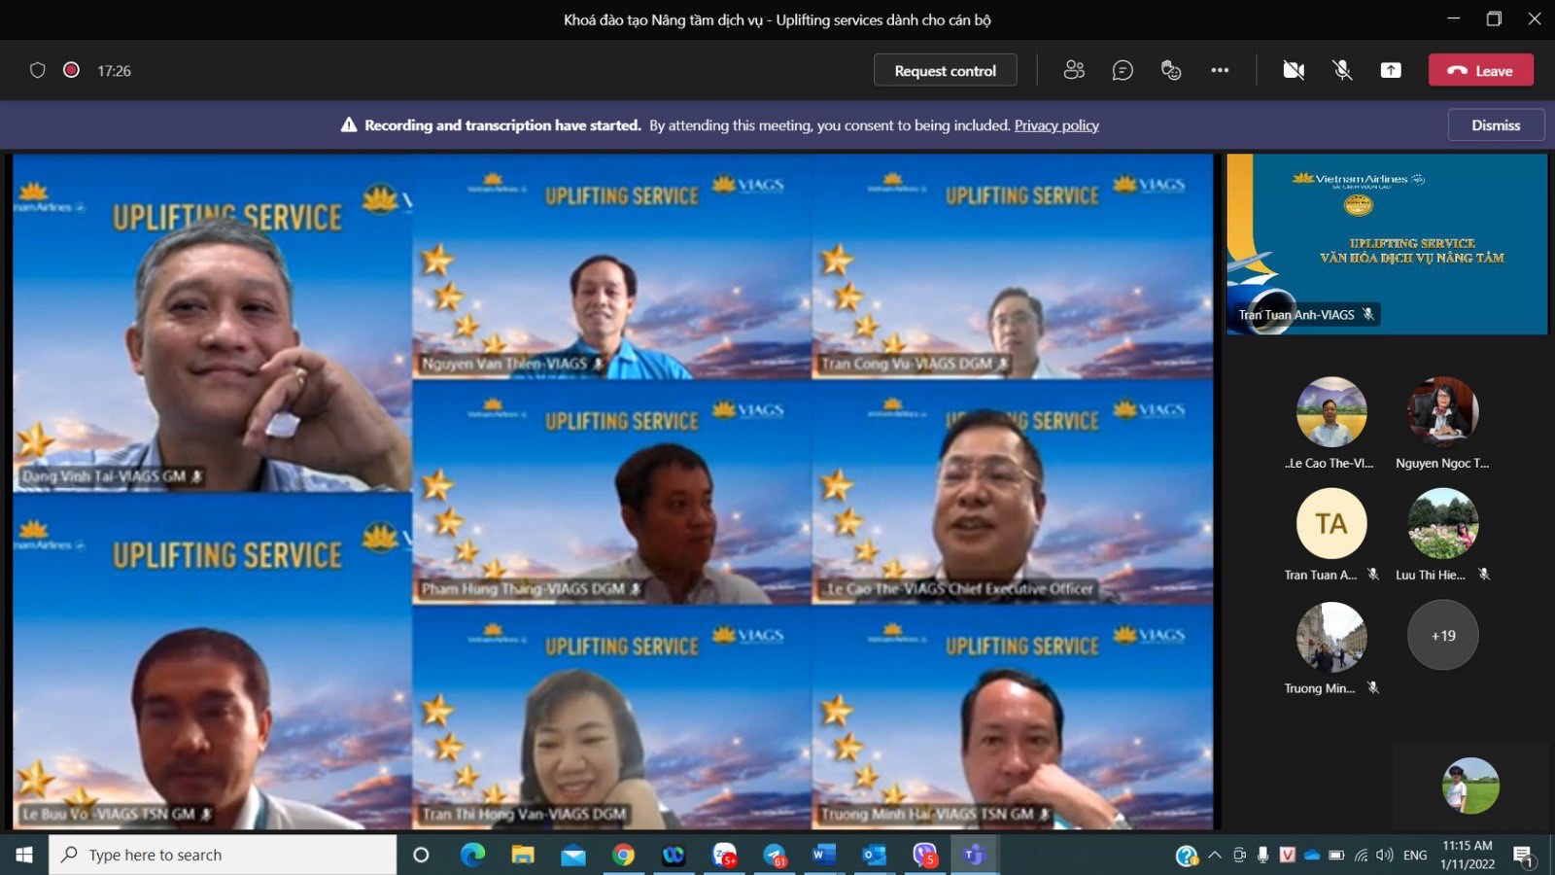The width and height of the screenshot is (1555, 875).
Task: Open the Action Center notifications
Action: tap(1523, 856)
